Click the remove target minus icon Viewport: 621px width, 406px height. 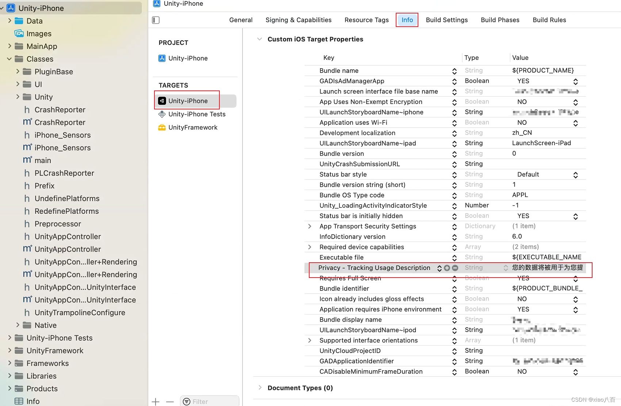tap(170, 402)
